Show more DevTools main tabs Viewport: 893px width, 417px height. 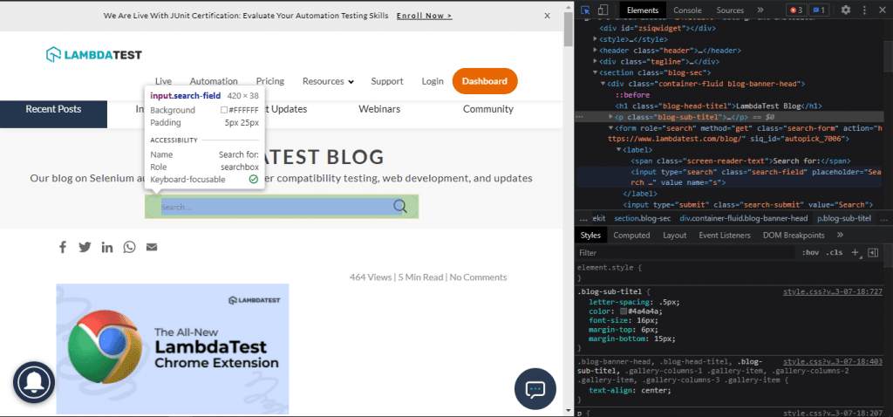[x=760, y=10]
